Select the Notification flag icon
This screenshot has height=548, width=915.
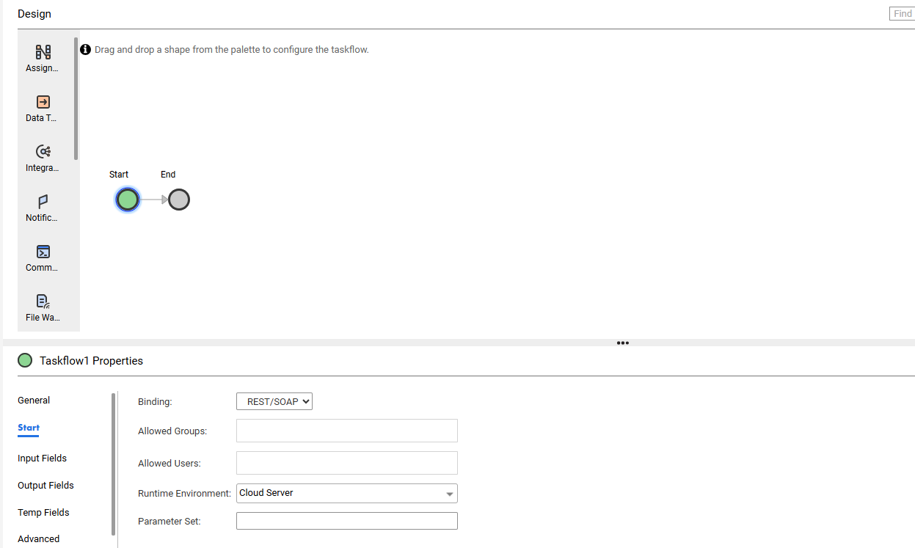pos(43,201)
